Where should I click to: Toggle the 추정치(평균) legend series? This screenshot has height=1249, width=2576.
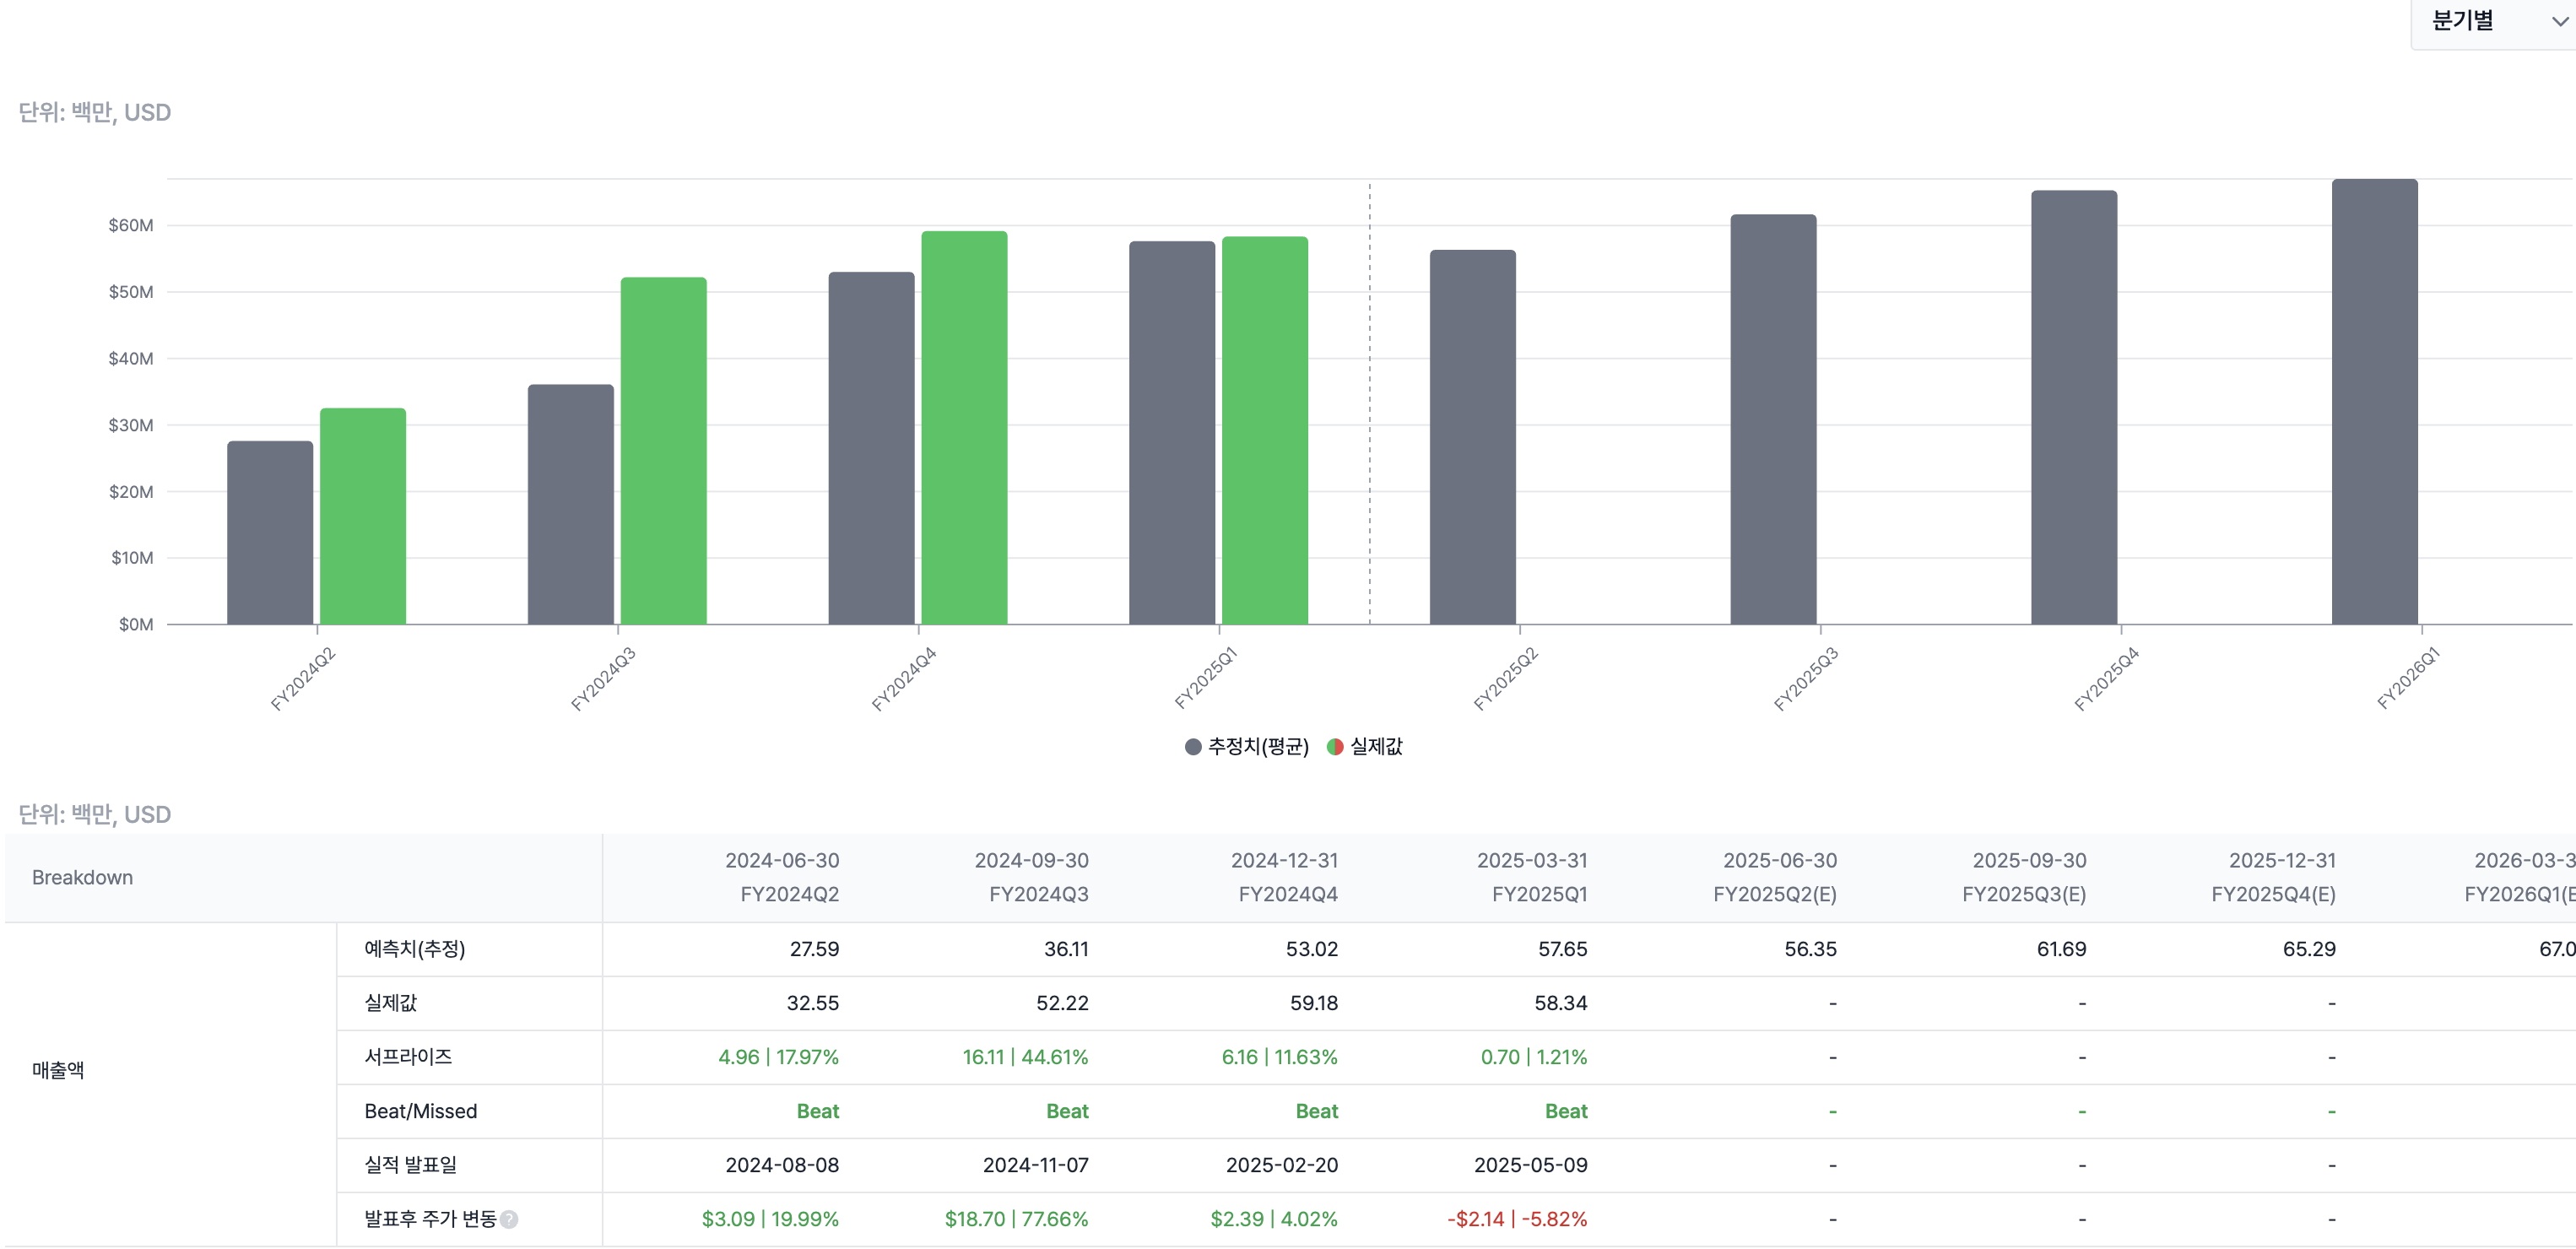[x=1246, y=746]
